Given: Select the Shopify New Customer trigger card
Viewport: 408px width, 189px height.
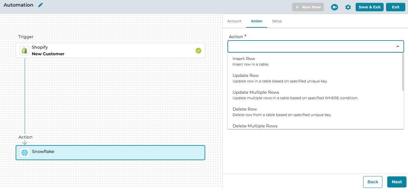Looking at the screenshot, I should tap(110, 50).
